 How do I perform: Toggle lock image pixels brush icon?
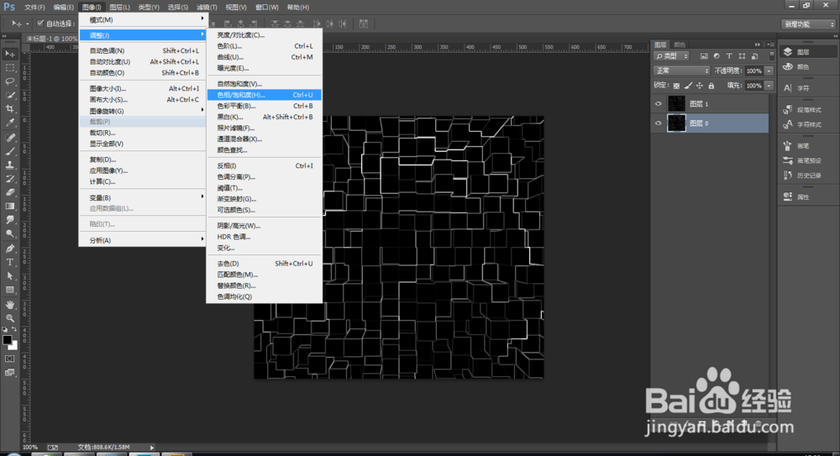click(689, 86)
